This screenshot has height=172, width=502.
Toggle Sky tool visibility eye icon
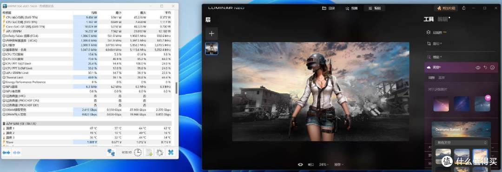click(478, 68)
